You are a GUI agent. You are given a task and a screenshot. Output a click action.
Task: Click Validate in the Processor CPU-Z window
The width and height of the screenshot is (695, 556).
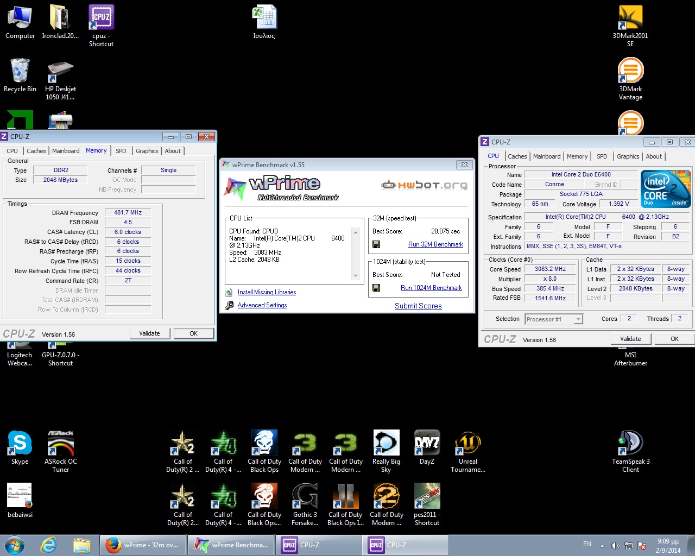point(630,339)
